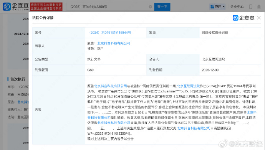Open the notification bell icon

(x=259, y=7)
